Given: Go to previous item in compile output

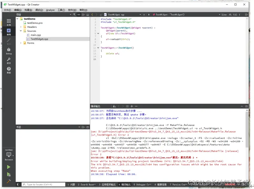Looking at the screenshot, I should pyautogui.click(x=119, y=106).
